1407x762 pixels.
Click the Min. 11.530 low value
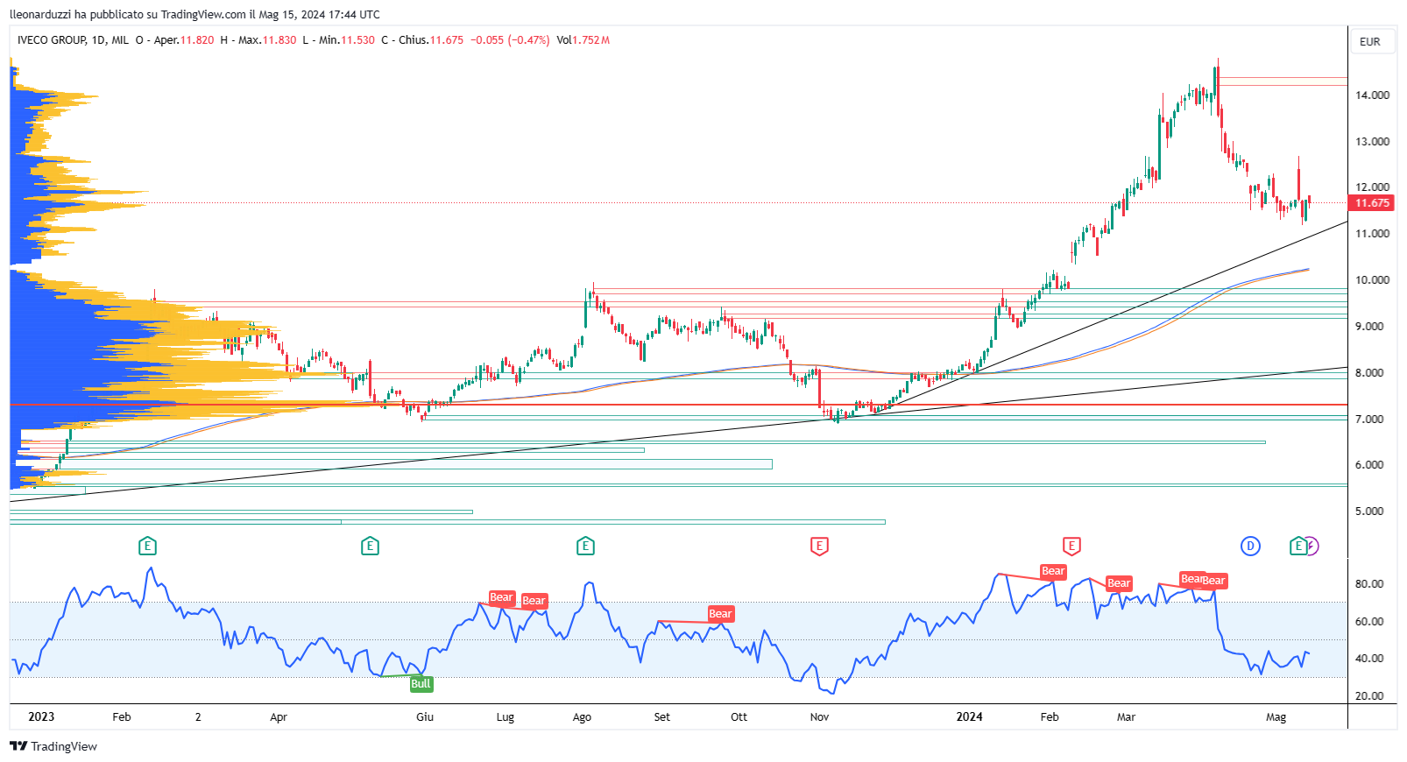347,40
